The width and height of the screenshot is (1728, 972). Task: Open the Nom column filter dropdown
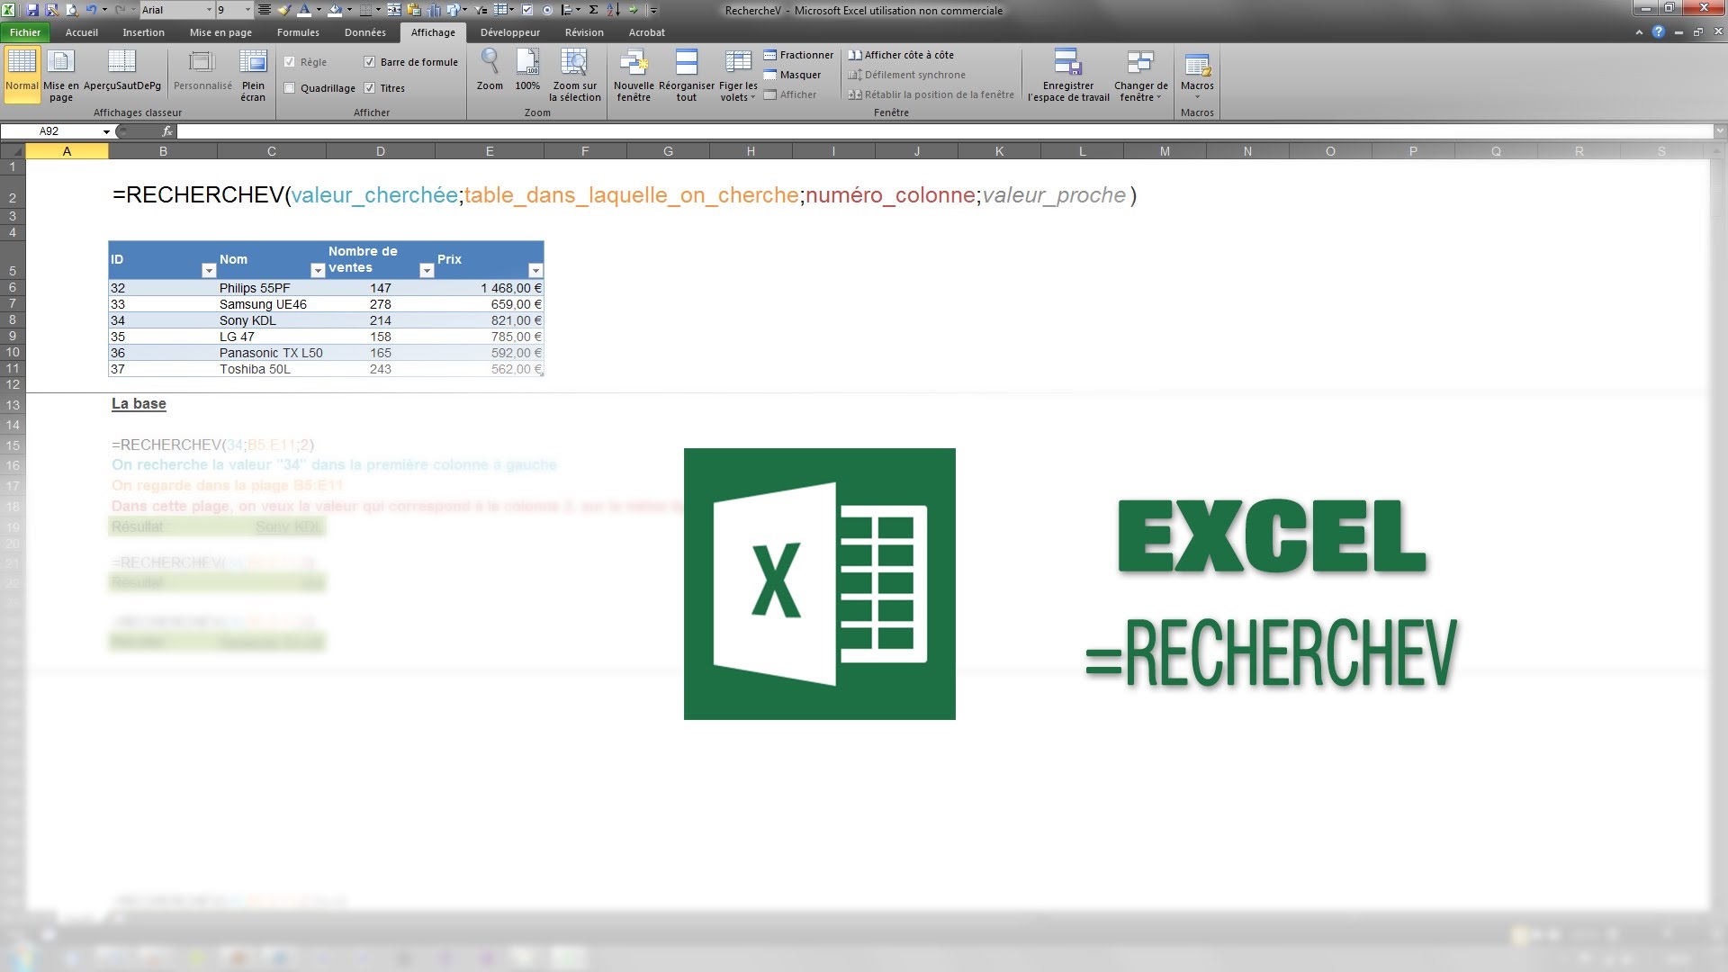click(x=318, y=271)
